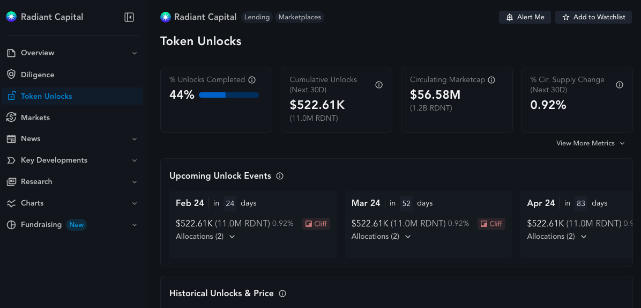Click the Overview document icon

(11, 53)
